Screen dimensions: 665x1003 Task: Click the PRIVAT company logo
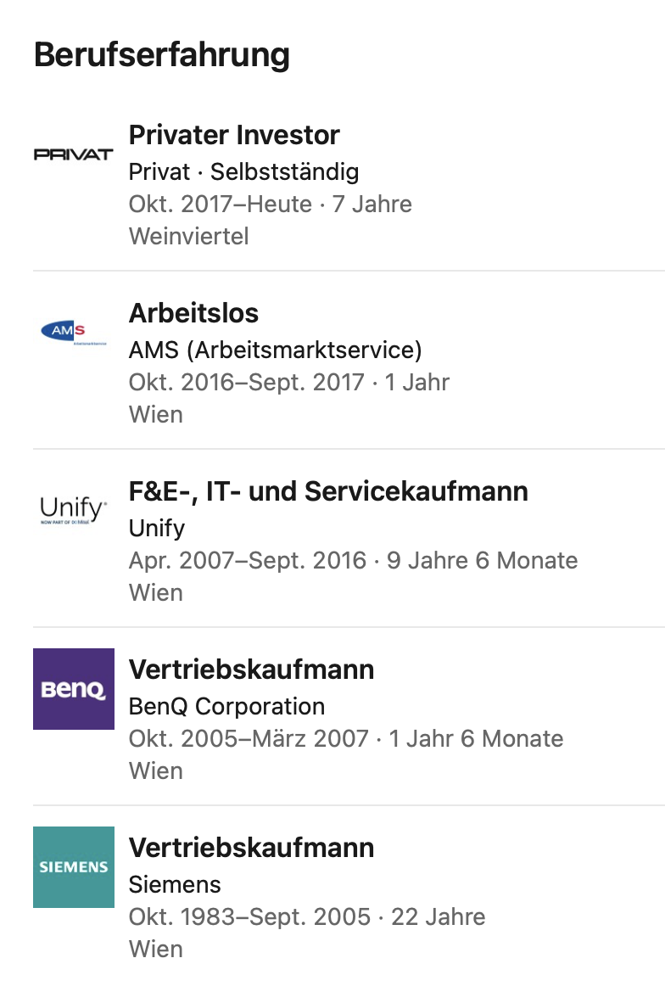pyautogui.click(x=73, y=154)
